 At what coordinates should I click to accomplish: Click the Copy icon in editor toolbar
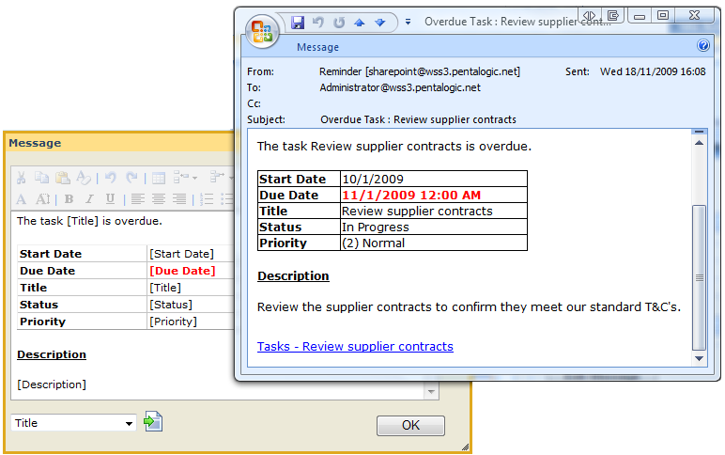click(x=42, y=178)
